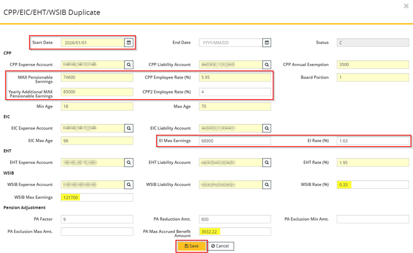Select the EIC Liability Account field

(x=230, y=128)
